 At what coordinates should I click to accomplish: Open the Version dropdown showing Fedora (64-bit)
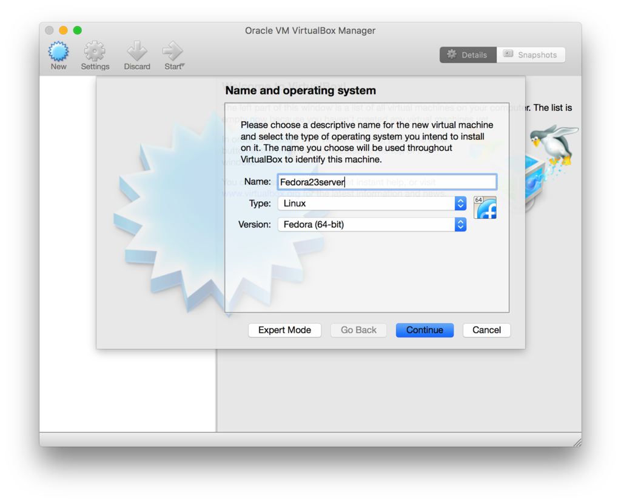click(372, 224)
